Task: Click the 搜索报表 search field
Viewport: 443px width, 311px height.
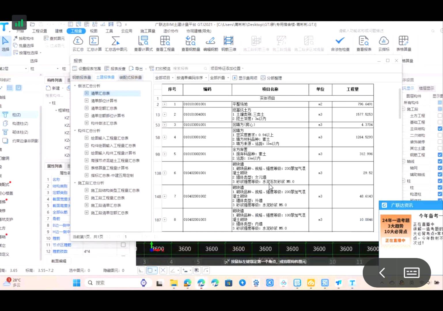Action: (190, 69)
